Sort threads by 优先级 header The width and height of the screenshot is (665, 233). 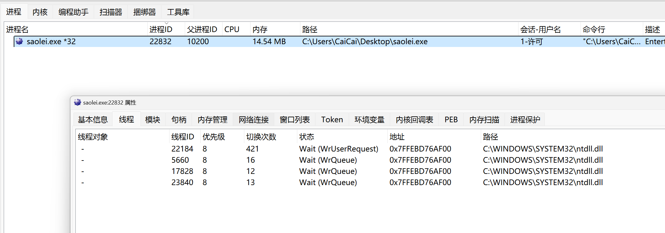click(222, 137)
